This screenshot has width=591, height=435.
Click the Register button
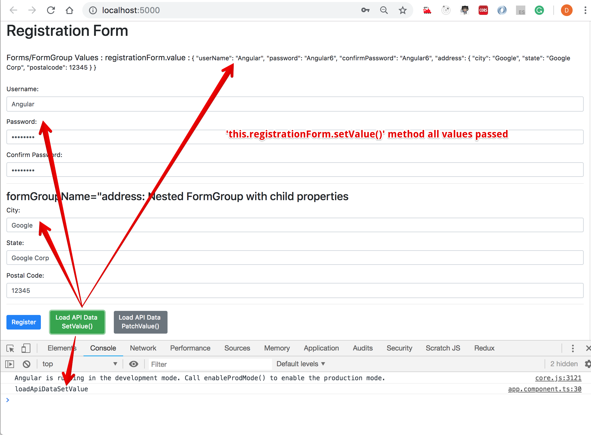[23, 322]
